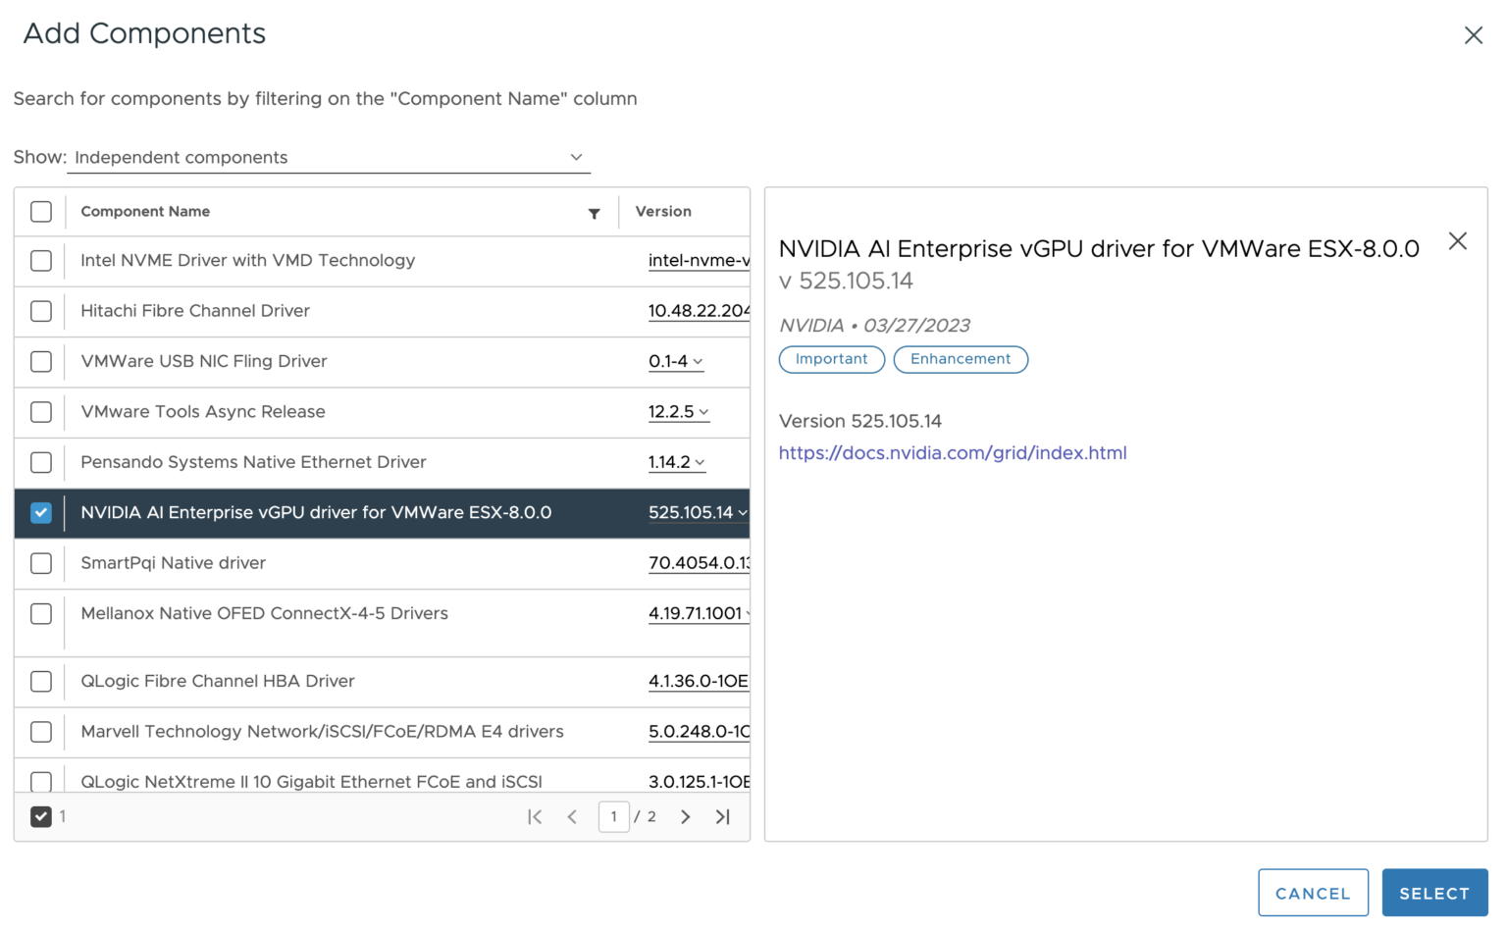Uncheck the NVIDIA AI Enterprise vGPU driver
This screenshot has height=933, width=1507.
[x=40, y=512]
